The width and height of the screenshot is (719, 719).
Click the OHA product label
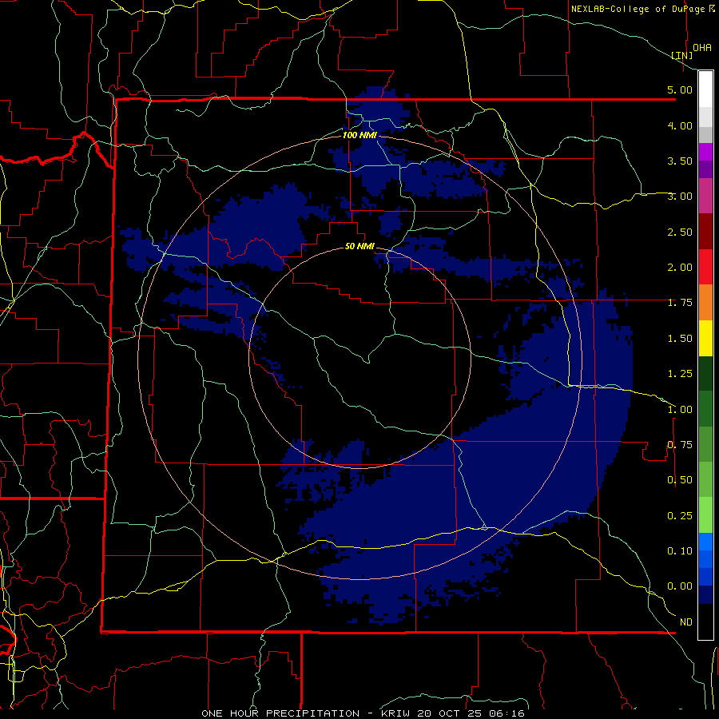(x=702, y=48)
